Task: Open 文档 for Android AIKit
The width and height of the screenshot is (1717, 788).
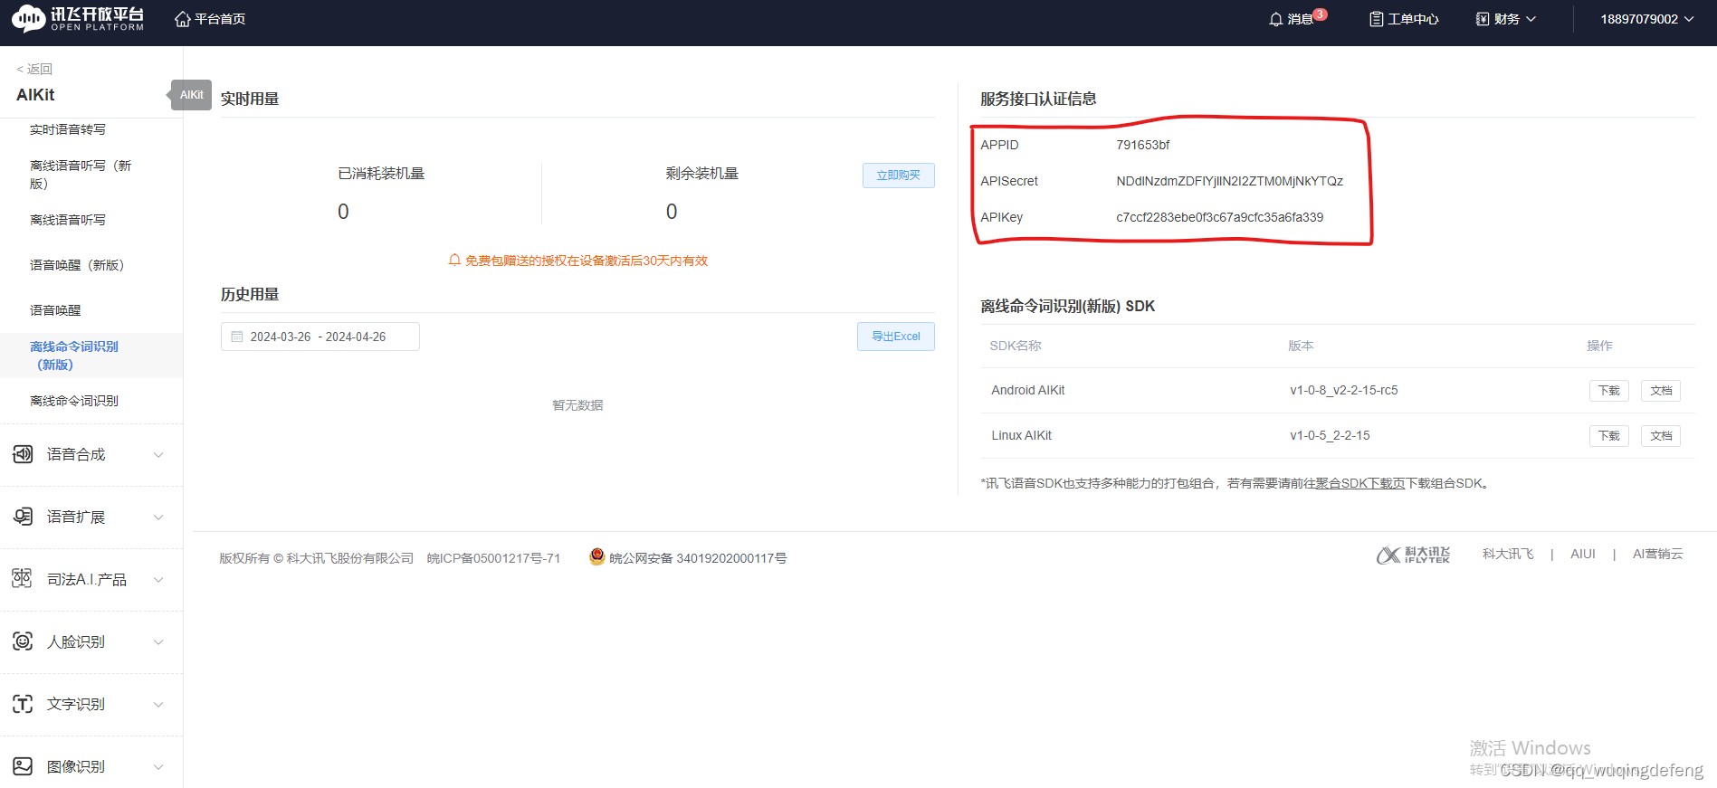Action: [1660, 391]
